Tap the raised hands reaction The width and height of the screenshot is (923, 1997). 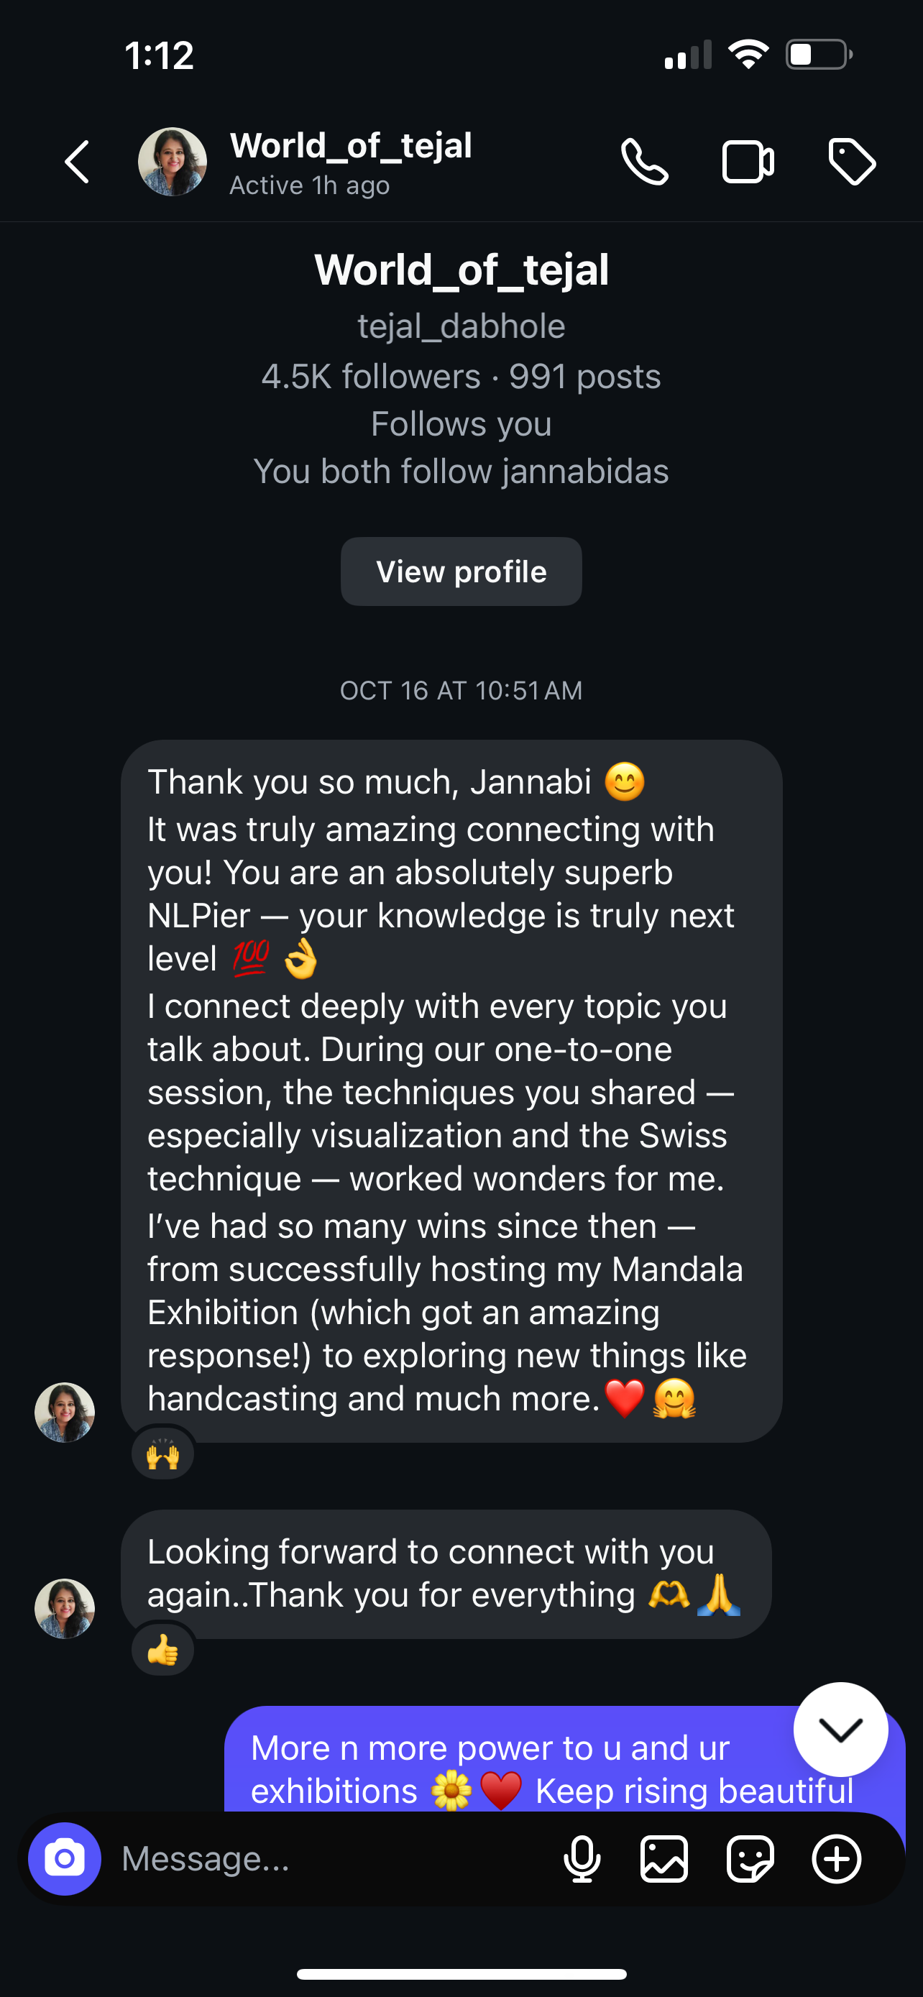pyautogui.click(x=162, y=1454)
